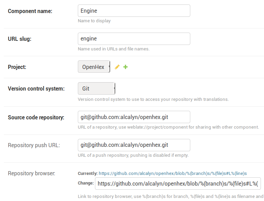
Task: Click the Project label
Action: click(x=17, y=67)
